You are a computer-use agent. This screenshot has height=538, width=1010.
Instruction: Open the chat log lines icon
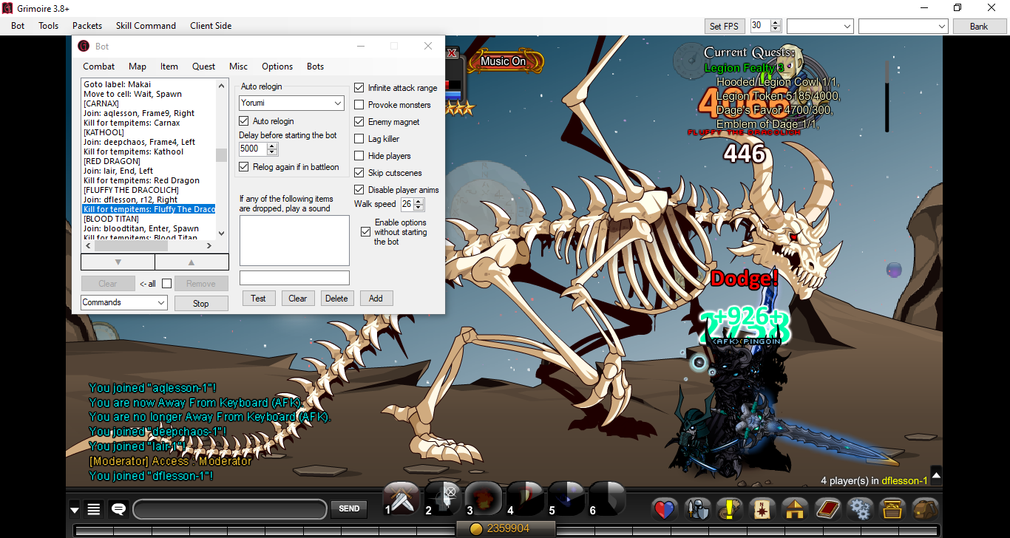pos(94,508)
